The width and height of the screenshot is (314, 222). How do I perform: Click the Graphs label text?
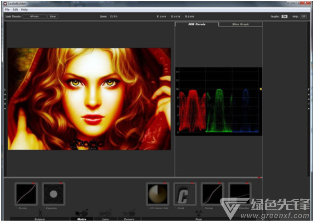275,16
